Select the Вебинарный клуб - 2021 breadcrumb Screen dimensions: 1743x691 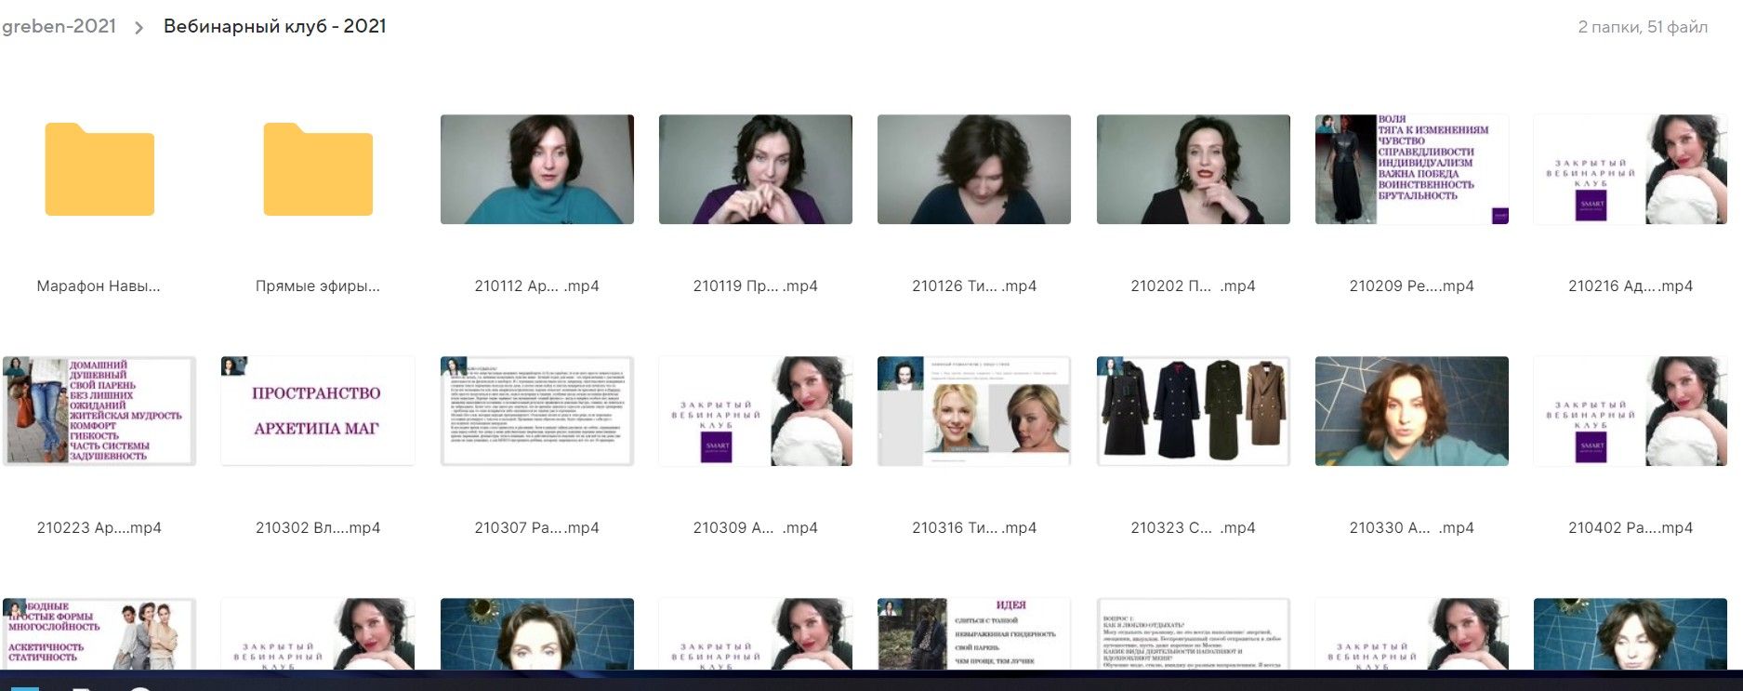[274, 27]
